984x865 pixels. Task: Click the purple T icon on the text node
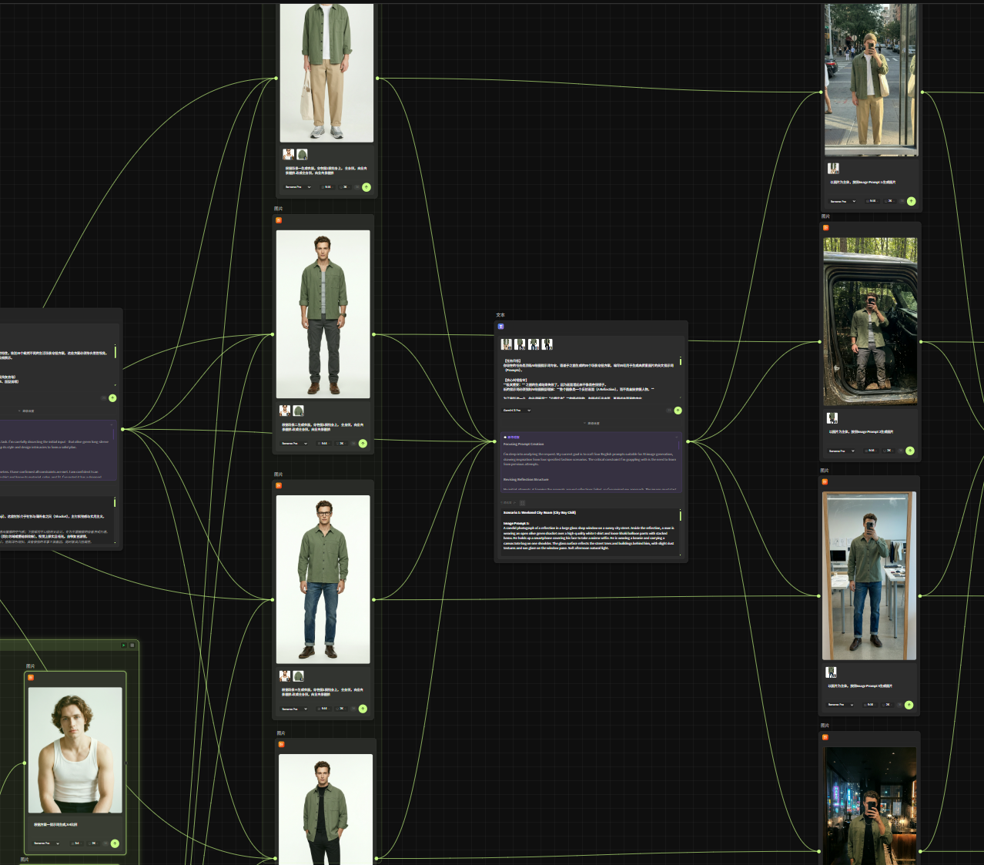point(500,327)
